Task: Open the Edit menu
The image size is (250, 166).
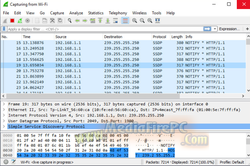Action: (x=17, y=13)
